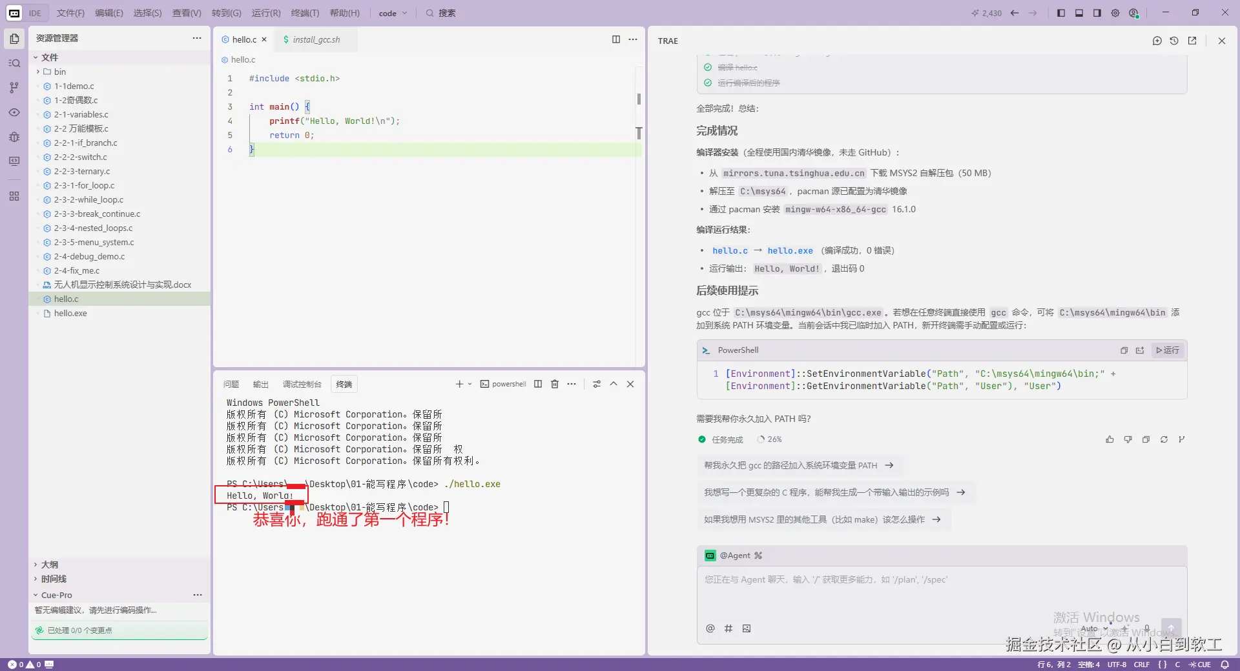Give thumbs up to the response
Image resolution: width=1240 pixels, height=671 pixels.
coord(1110,439)
